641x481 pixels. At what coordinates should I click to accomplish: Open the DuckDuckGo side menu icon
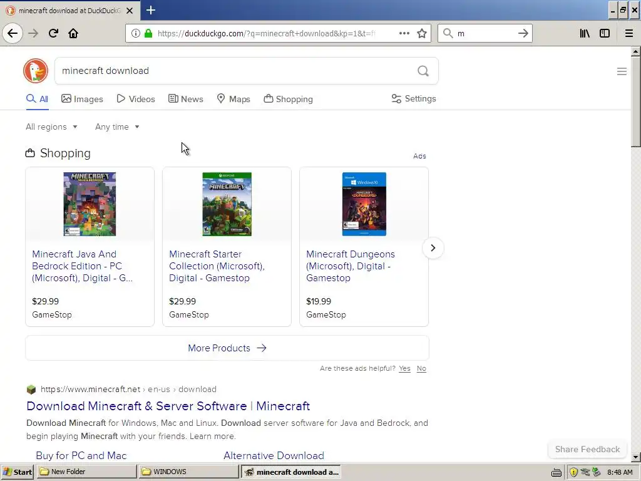(622, 71)
